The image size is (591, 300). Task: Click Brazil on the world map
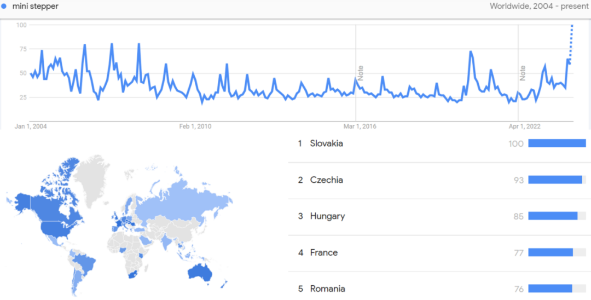click(x=84, y=262)
